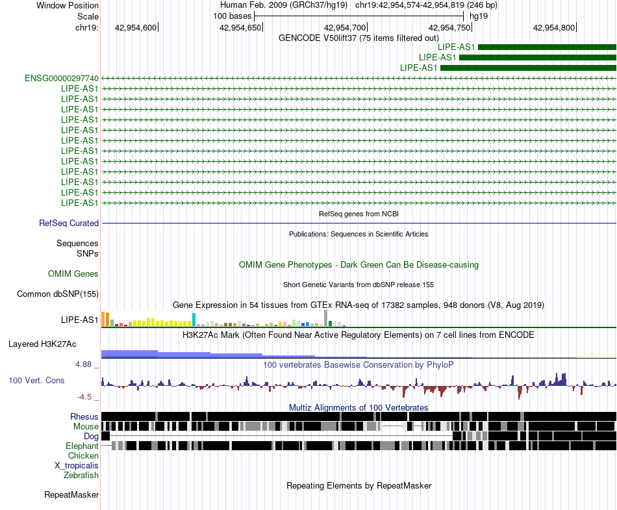The height and width of the screenshot is (510, 617).
Task: Open Repeating Elements by RepeatMasker title
Action: 359,485
